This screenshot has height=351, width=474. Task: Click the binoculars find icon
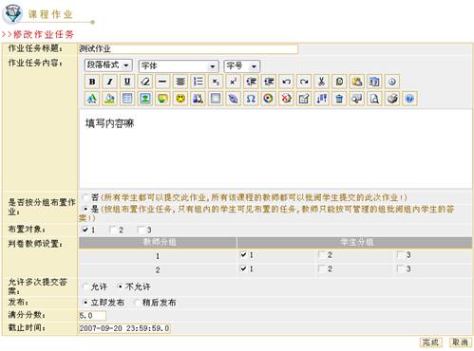tap(198, 99)
